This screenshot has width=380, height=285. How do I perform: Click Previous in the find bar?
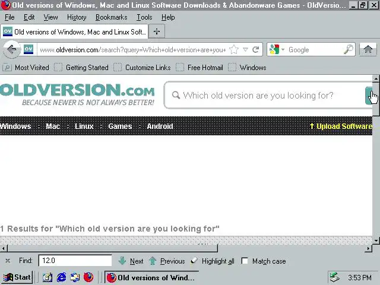tap(167, 261)
